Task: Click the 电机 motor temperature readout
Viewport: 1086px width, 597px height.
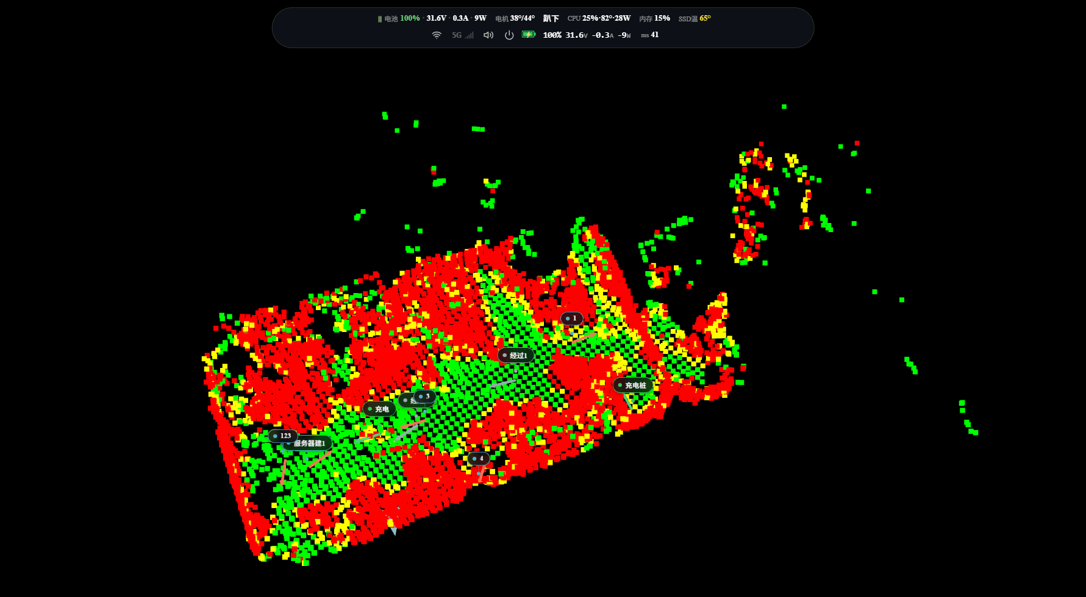Action: point(515,18)
